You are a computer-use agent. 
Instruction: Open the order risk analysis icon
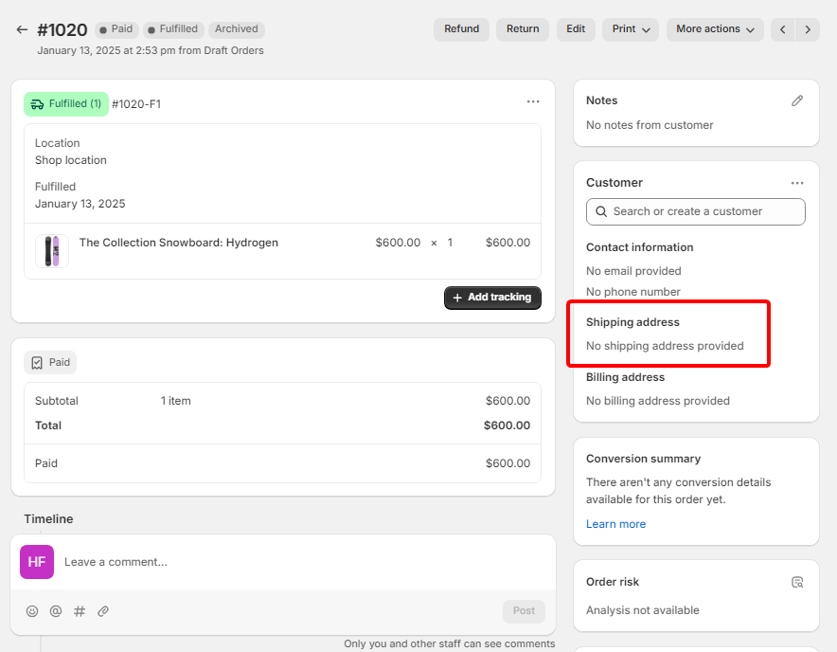tap(797, 582)
